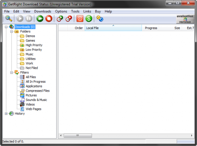This screenshot has width=197, height=146.
Task: Open the Downloads menu
Action: click(x=43, y=11)
